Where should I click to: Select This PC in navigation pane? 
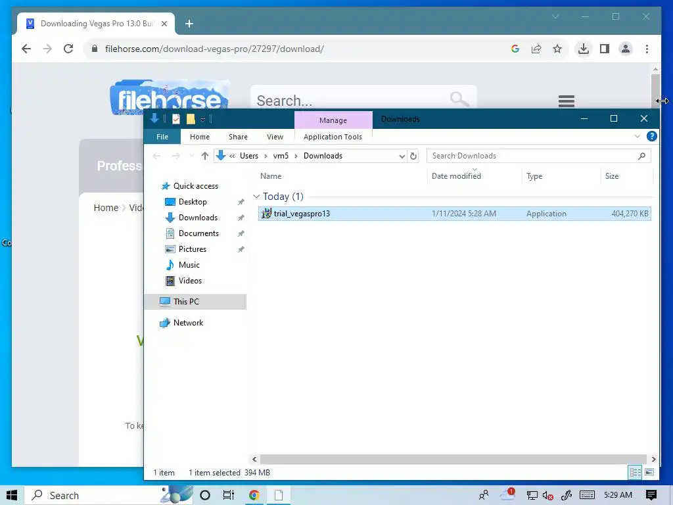click(186, 301)
